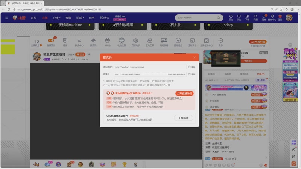Click the browser refresh icon
Image resolution: width=301 pixels, height=169 pixels.
pos(9,9)
